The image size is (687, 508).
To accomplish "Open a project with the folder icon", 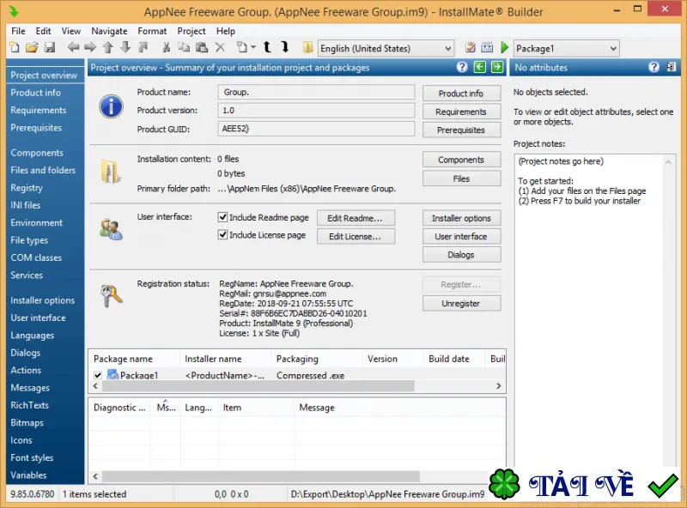I will coord(32,47).
